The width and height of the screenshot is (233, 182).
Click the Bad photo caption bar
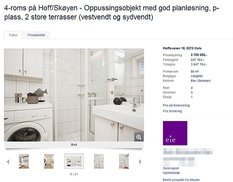pyautogui.click(x=74, y=145)
